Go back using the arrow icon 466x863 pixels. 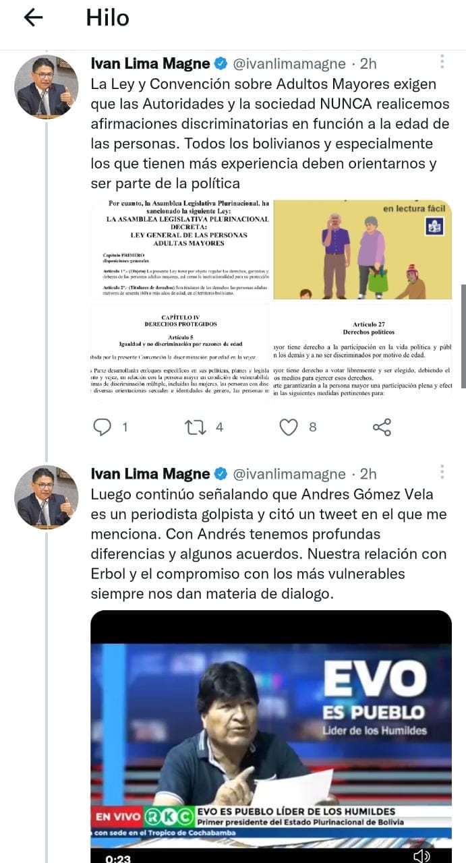(33, 18)
